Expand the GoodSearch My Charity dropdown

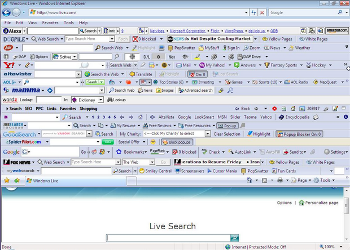point(208,133)
